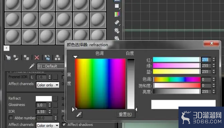Click the saturation value field showing 0
The height and width of the screenshot is (128, 224).
click(206, 85)
